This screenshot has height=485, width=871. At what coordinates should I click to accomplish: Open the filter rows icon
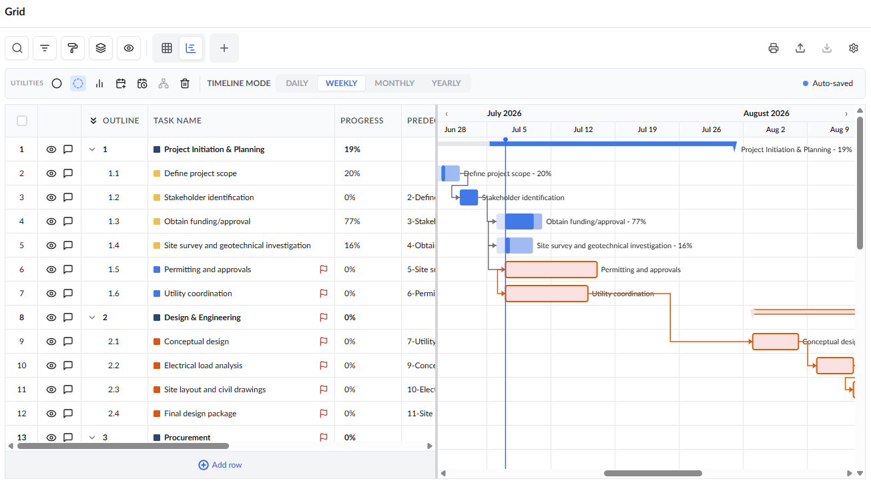pyautogui.click(x=45, y=48)
